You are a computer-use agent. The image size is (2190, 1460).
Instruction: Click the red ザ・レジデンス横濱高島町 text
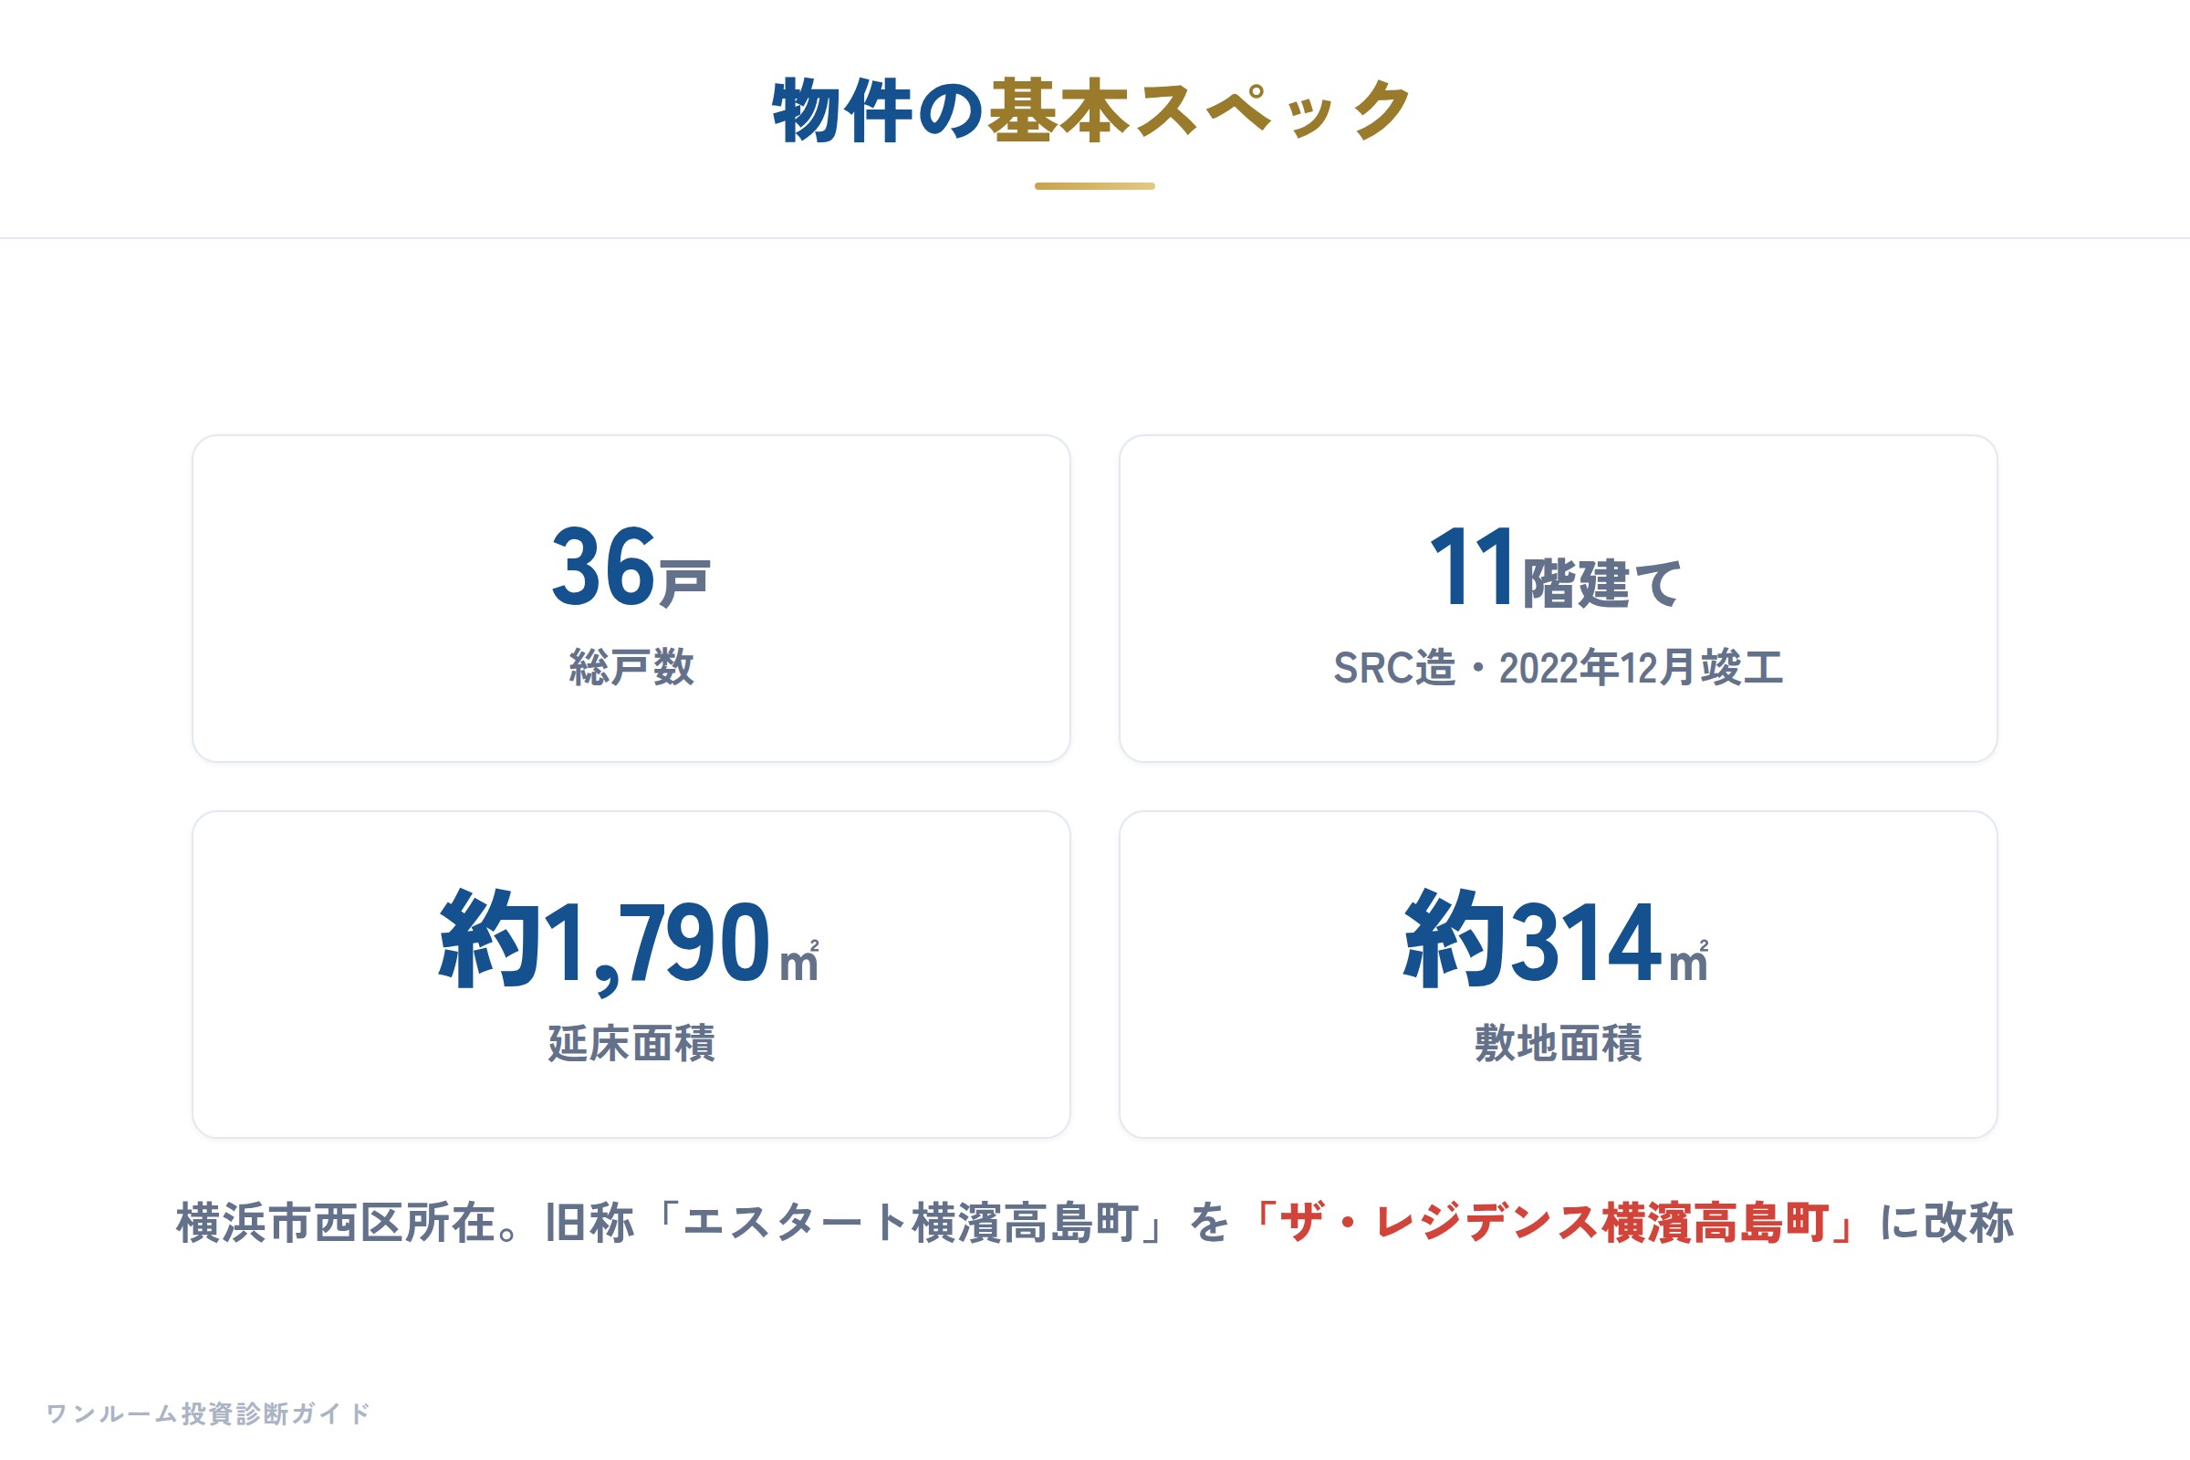[1553, 1223]
